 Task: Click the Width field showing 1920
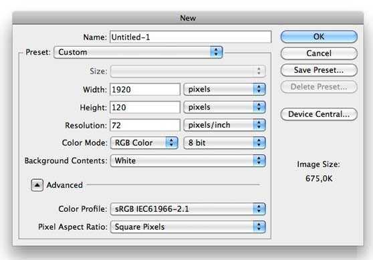click(x=145, y=90)
